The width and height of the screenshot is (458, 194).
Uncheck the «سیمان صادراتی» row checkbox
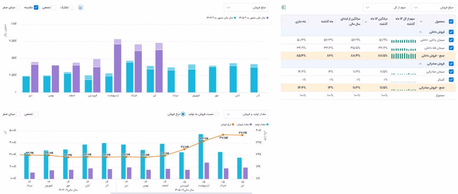tap(451, 72)
